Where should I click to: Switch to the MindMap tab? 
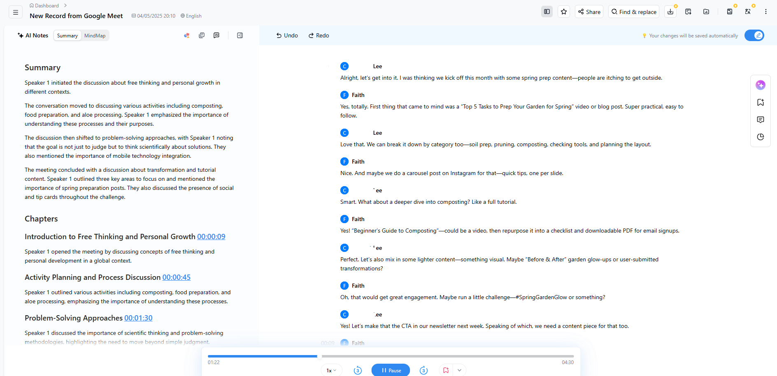(95, 35)
